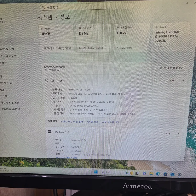The image size is (196, 196).
Task: Click version value 24H2
Action: [74, 144]
